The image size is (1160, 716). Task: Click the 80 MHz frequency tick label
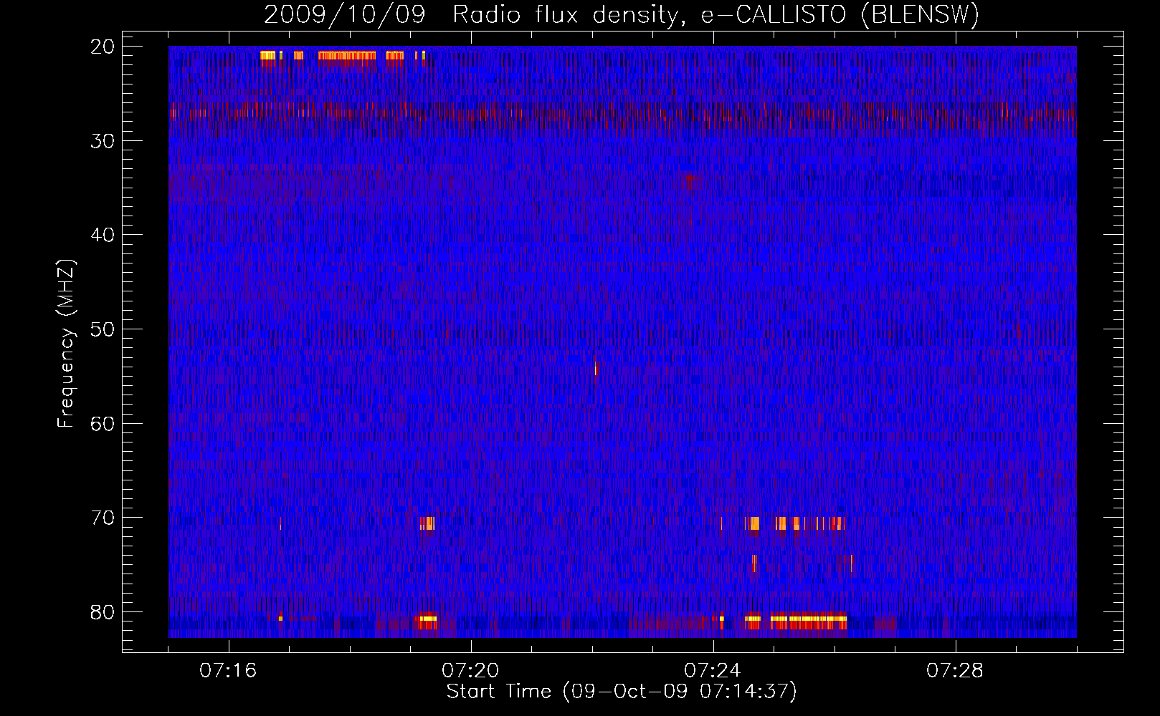pyautogui.click(x=103, y=612)
